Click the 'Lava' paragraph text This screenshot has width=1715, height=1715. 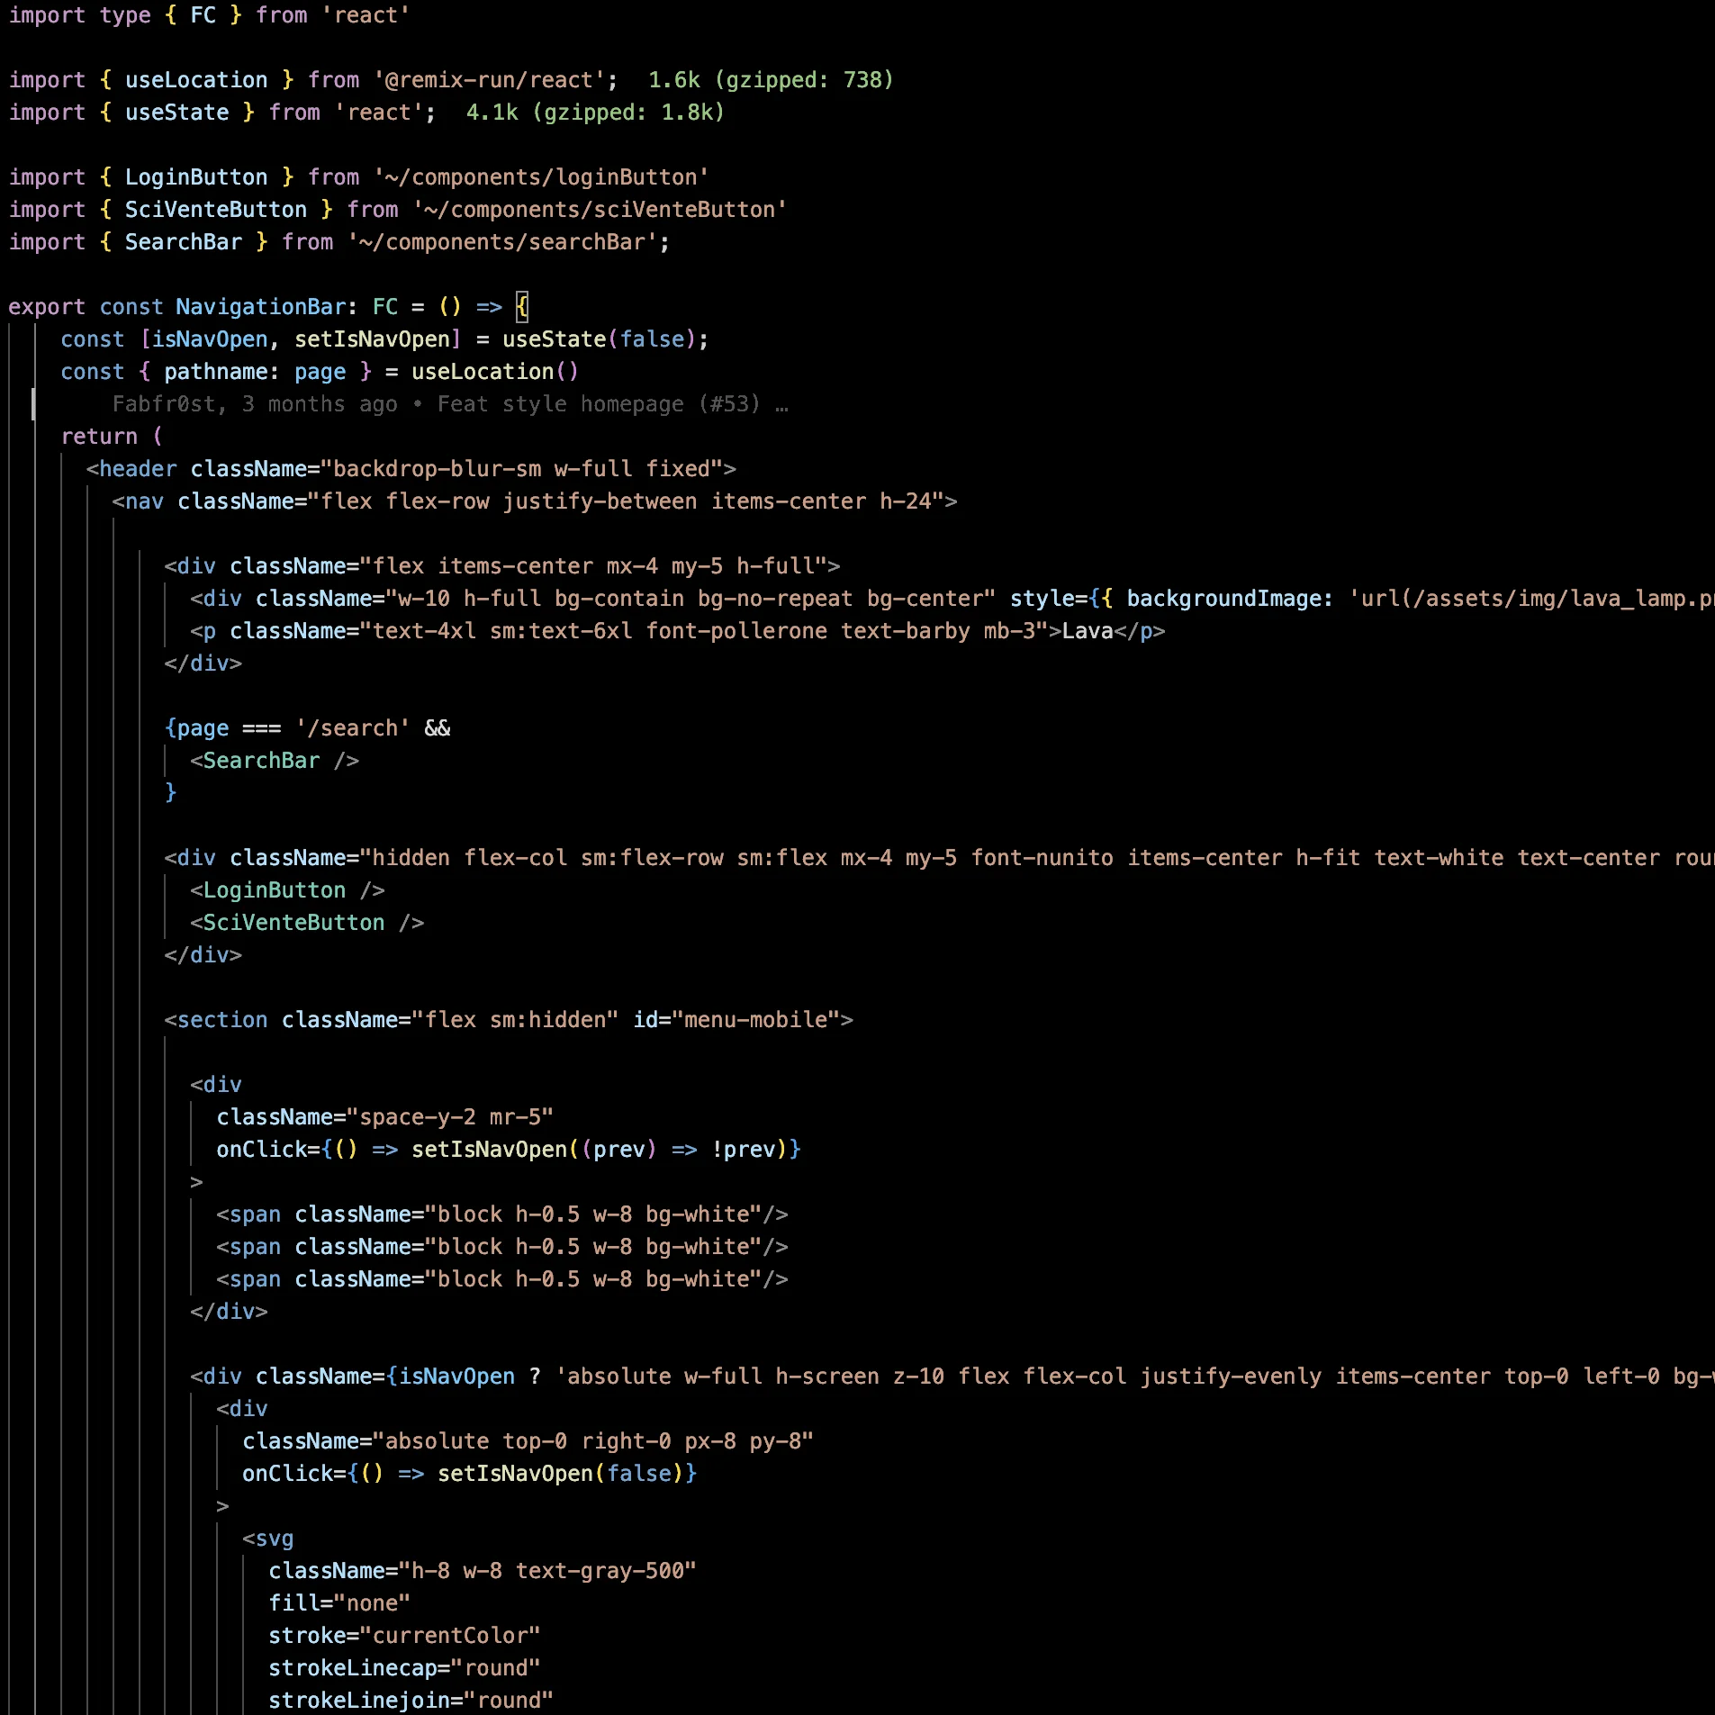point(1088,631)
